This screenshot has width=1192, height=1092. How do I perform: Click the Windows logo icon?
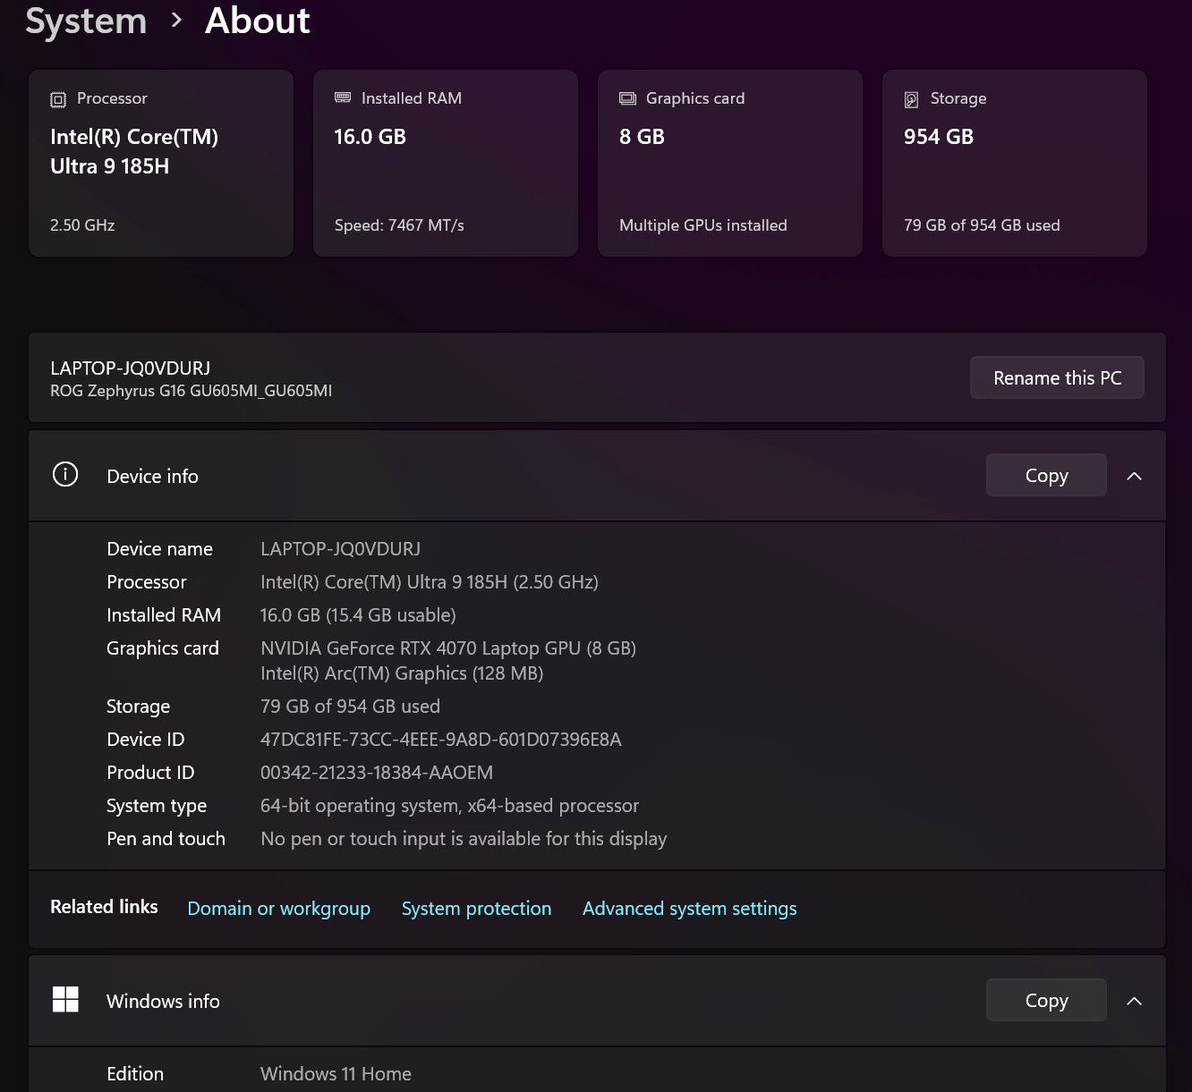(65, 999)
